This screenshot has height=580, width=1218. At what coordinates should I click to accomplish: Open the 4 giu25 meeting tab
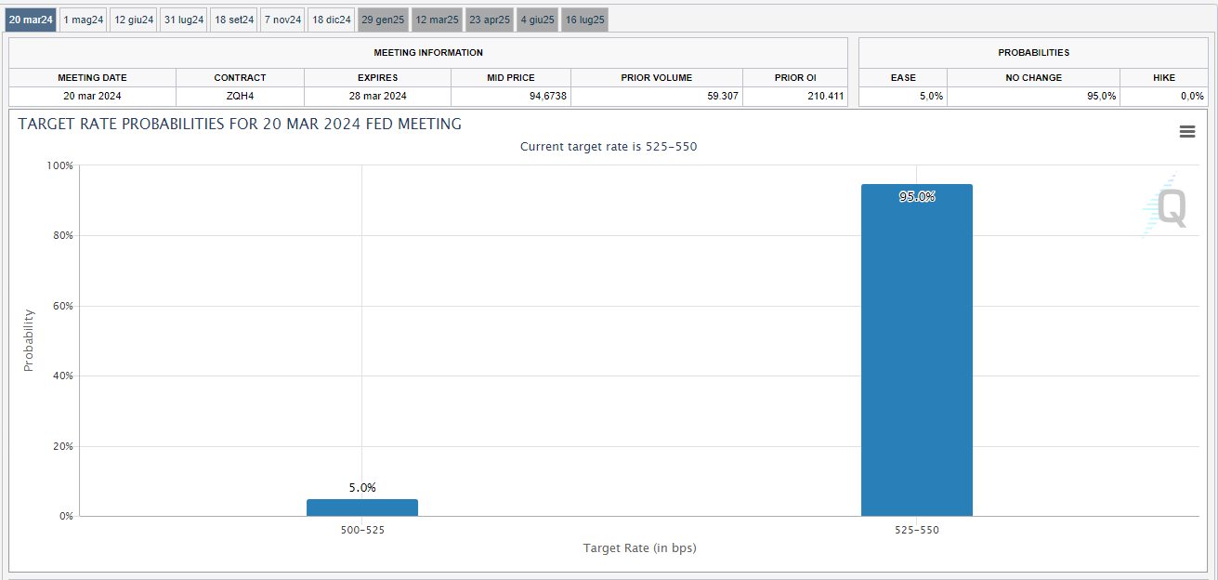click(537, 20)
